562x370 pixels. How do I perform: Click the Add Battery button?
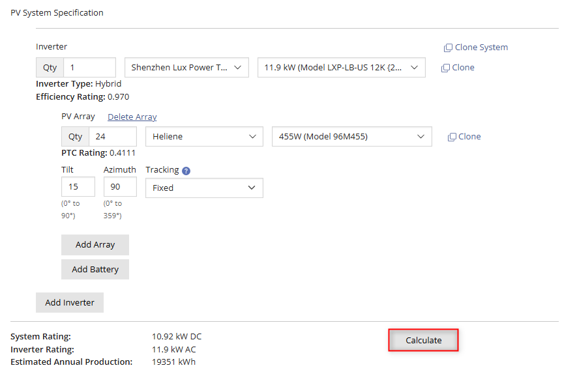pos(95,270)
